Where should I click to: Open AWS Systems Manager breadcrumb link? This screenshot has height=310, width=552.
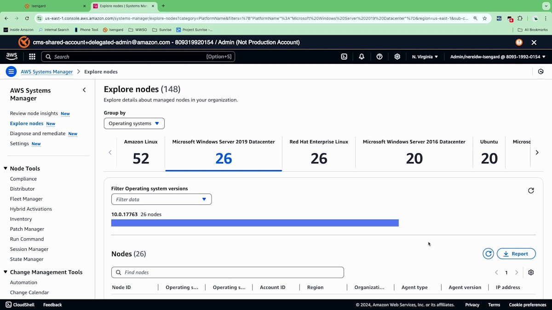click(46, 72)
